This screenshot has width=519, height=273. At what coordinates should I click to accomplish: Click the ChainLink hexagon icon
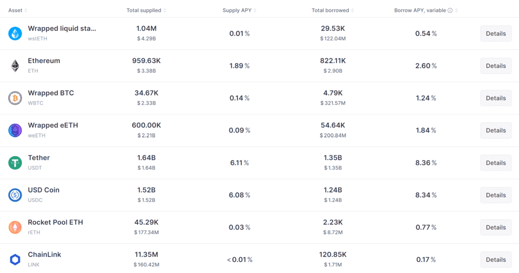coord(15,259)
